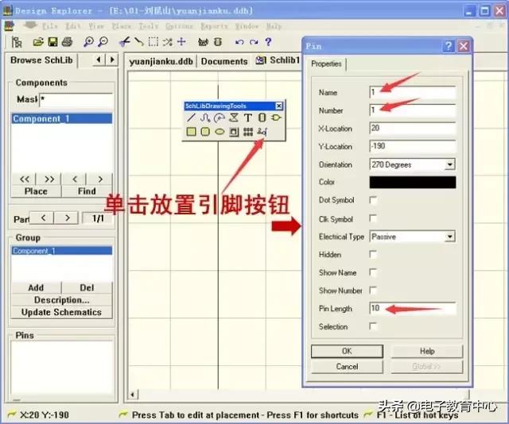The height and width of the screenshot is (424, 509).
Task: Tick the Selection checkbox
Action: [x=373, y=326]
